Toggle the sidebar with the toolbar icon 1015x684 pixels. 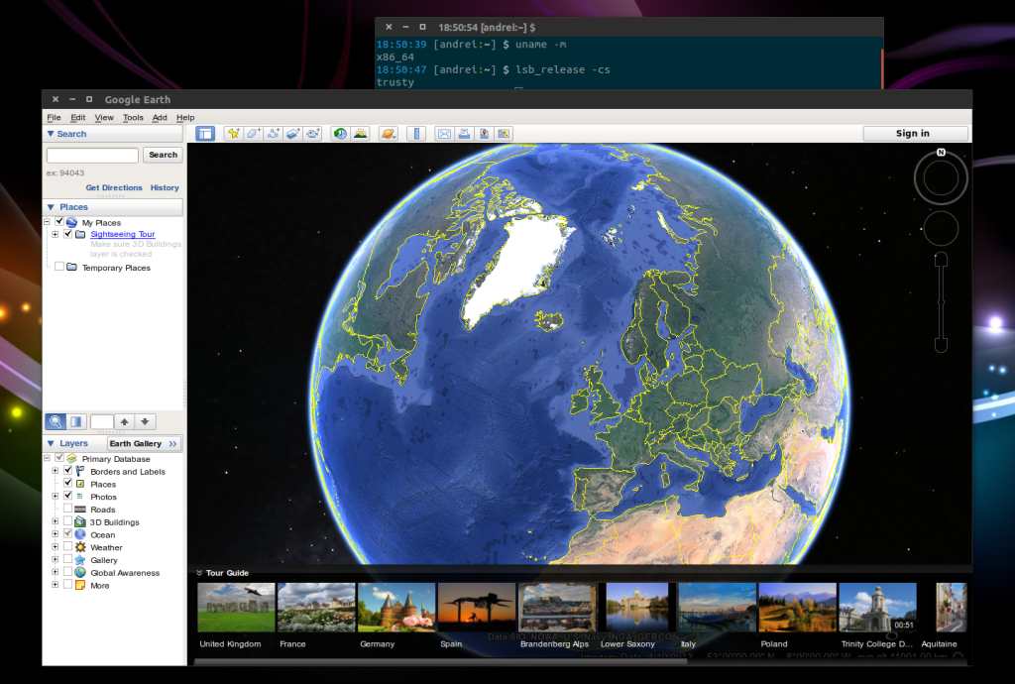(x=205, y=133)
